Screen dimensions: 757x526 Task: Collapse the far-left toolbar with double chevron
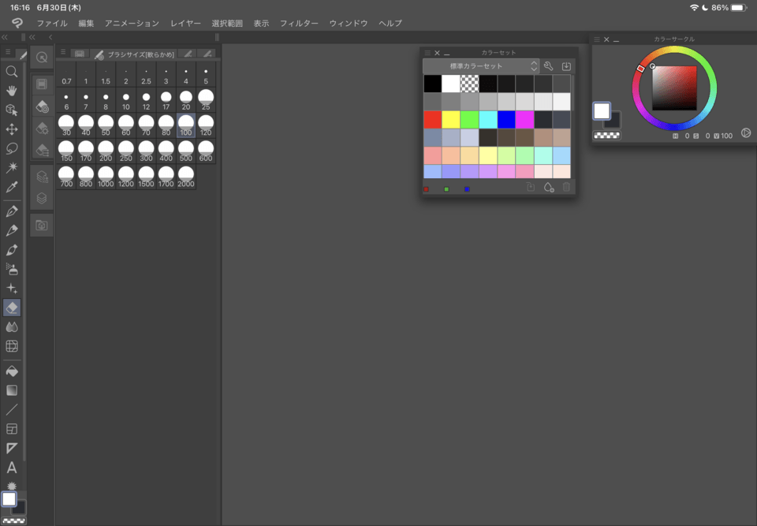click(5, 37)
